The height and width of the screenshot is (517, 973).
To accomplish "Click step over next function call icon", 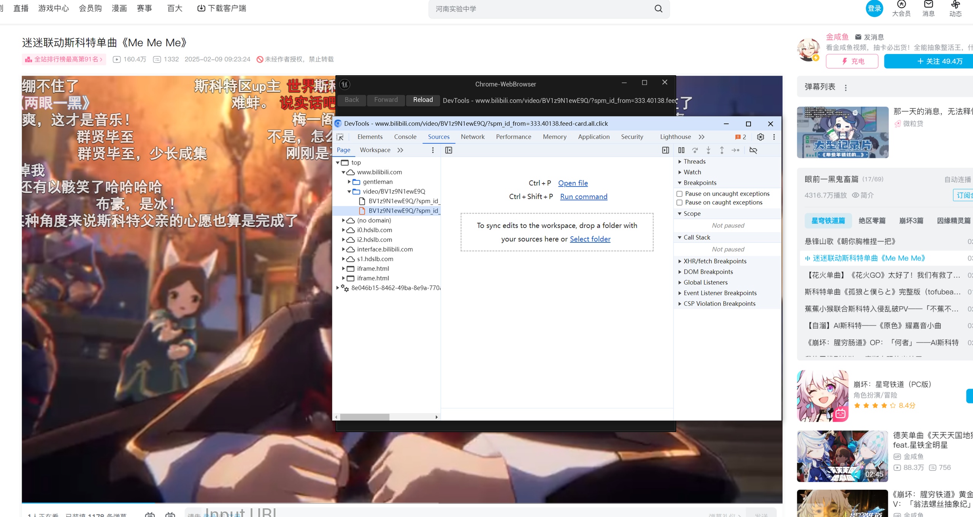I will (x=695, y=150).
